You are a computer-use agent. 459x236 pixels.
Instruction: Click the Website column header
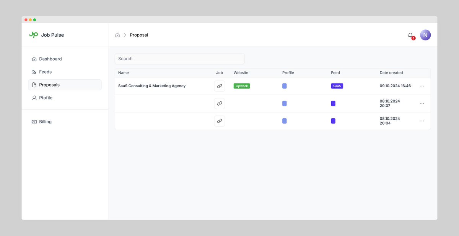[241, 73]
